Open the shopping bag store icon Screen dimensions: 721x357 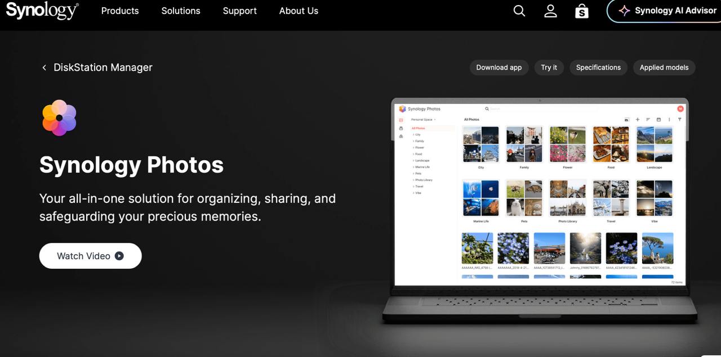[582, 11]
